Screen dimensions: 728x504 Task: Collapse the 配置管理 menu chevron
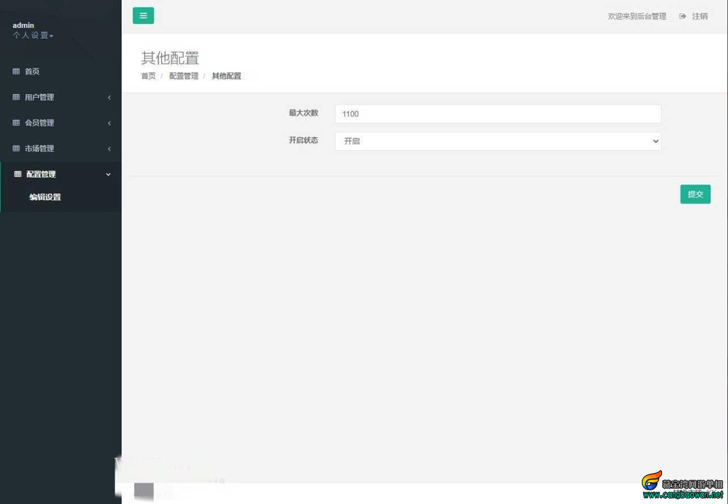click(108, 175)
